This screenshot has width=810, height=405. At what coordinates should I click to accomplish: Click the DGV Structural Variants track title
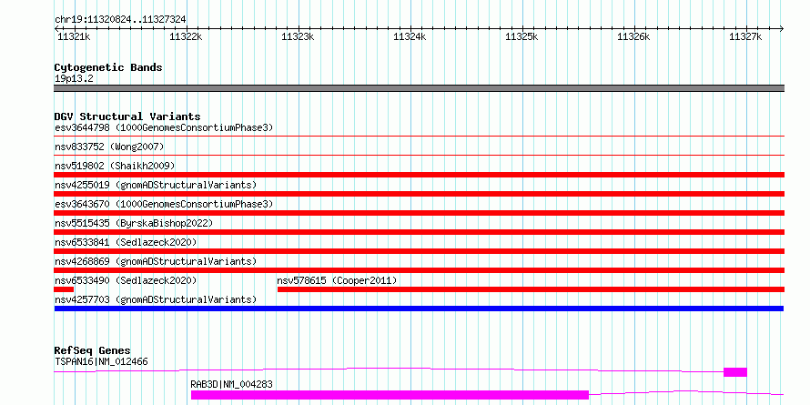pos(127,116)
